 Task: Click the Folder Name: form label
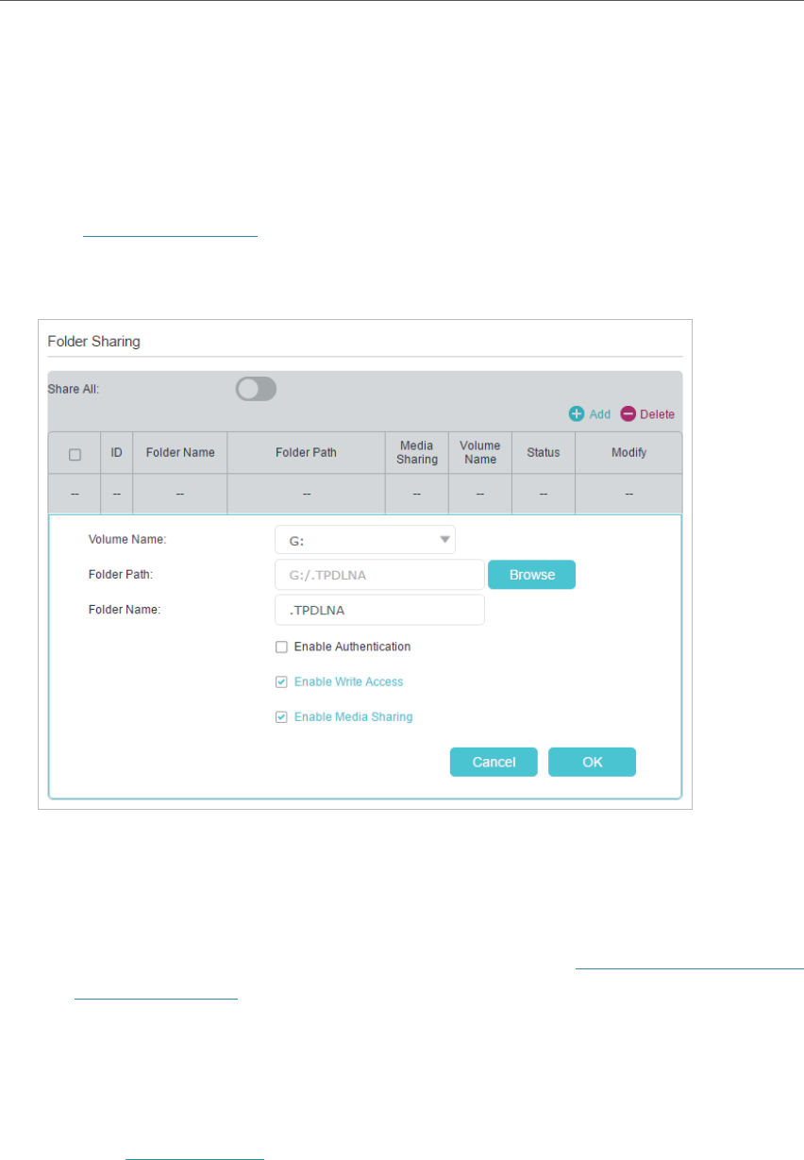(125, 610)
